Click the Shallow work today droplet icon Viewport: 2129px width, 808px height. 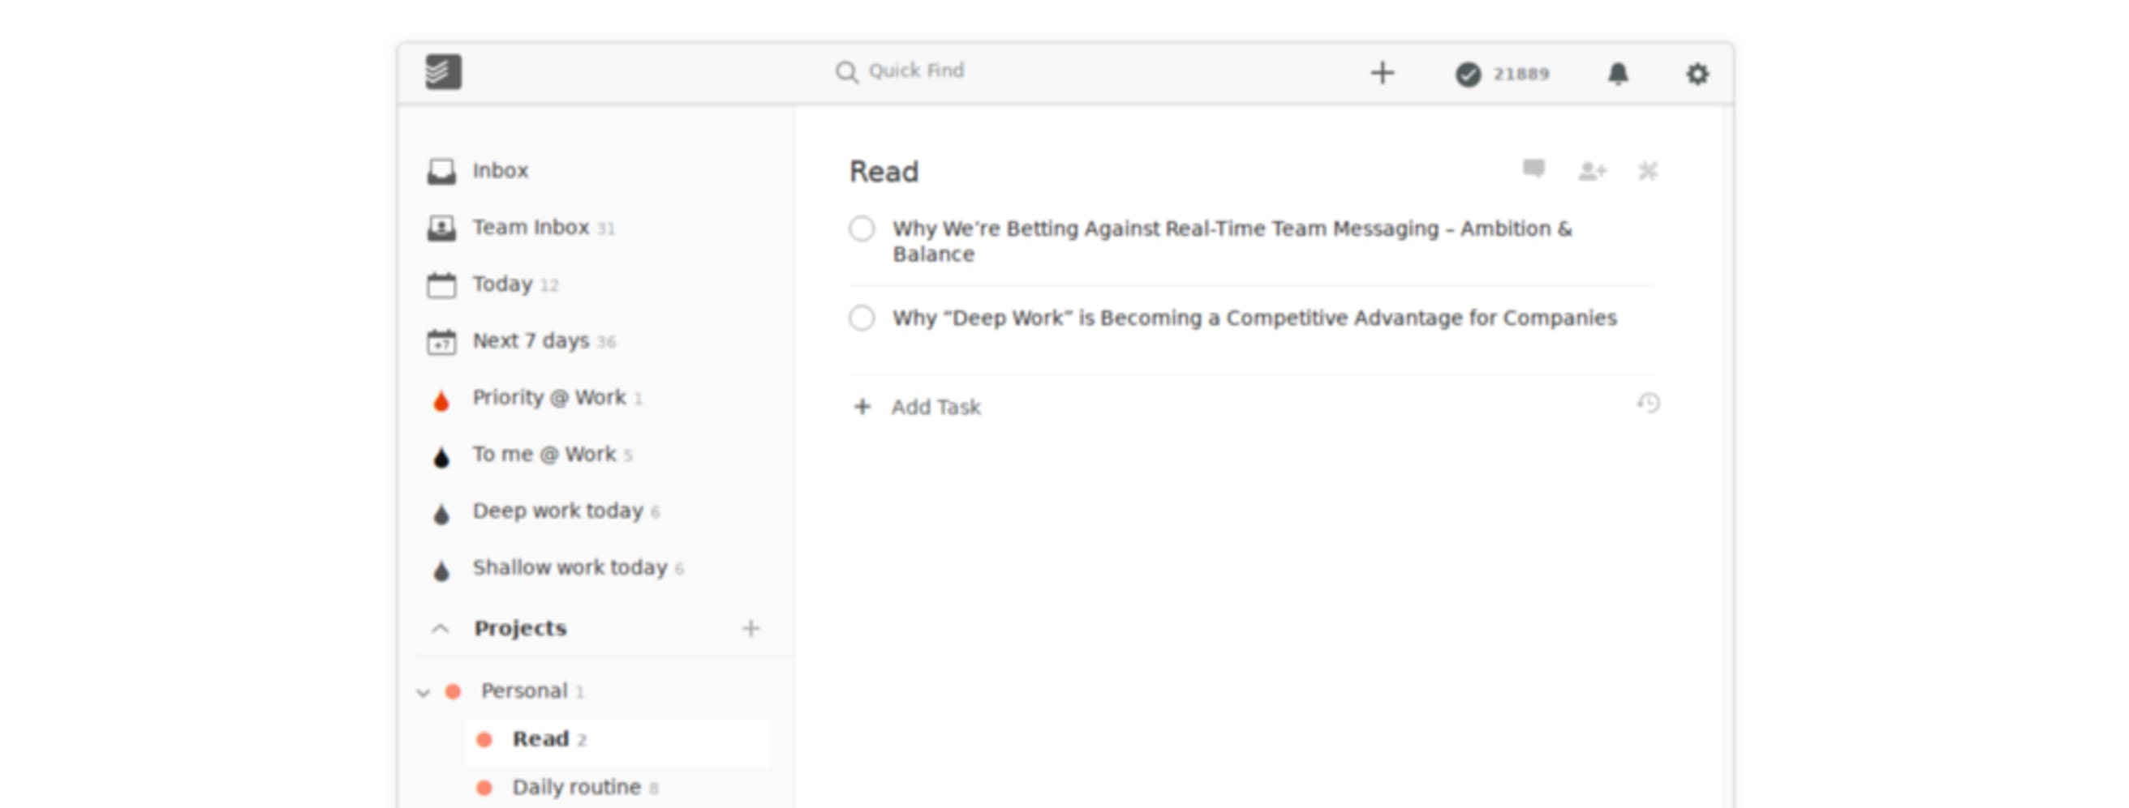441,571
